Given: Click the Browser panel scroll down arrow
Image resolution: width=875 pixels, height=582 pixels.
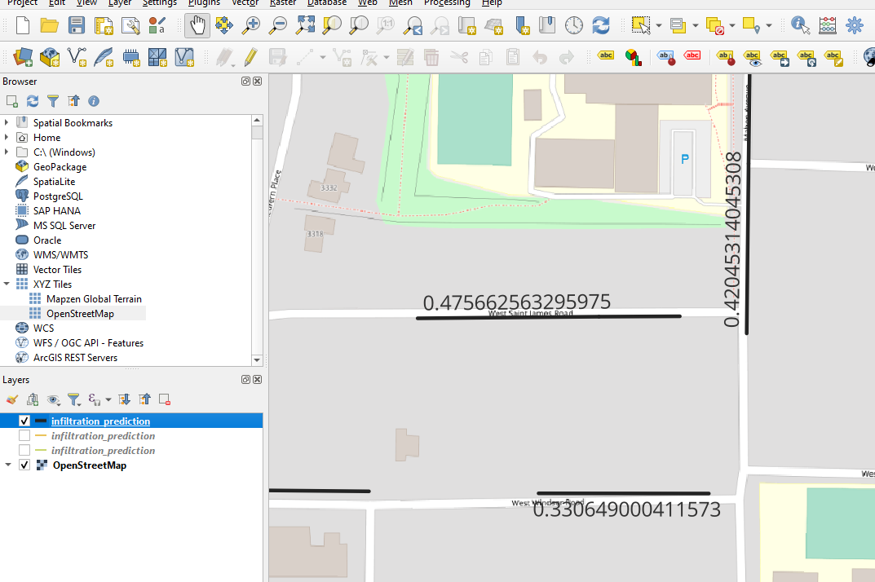Looking at the screenshot, I should [257, 360].
